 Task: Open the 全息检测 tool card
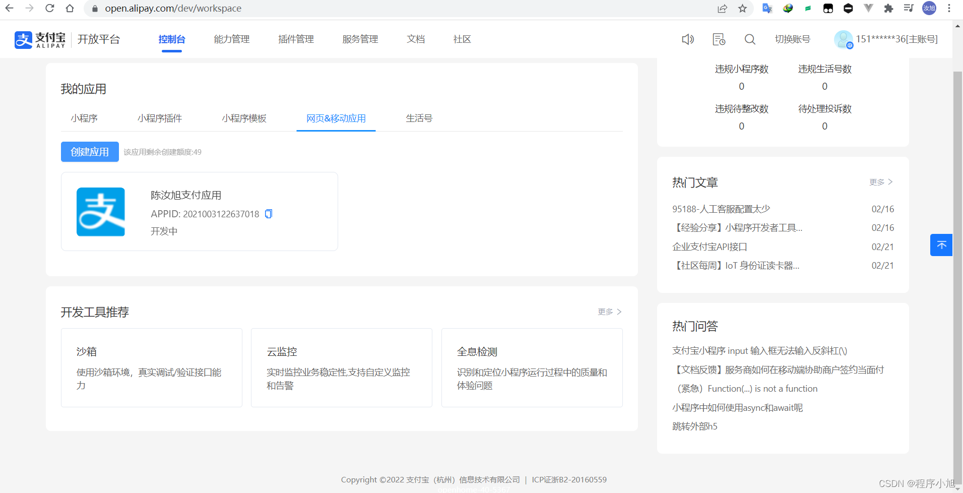click(532, 367)
